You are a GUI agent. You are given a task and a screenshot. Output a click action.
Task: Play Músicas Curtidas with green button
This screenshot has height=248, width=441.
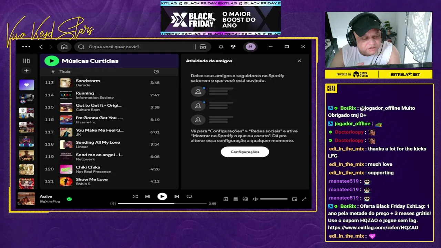point(52,61)
